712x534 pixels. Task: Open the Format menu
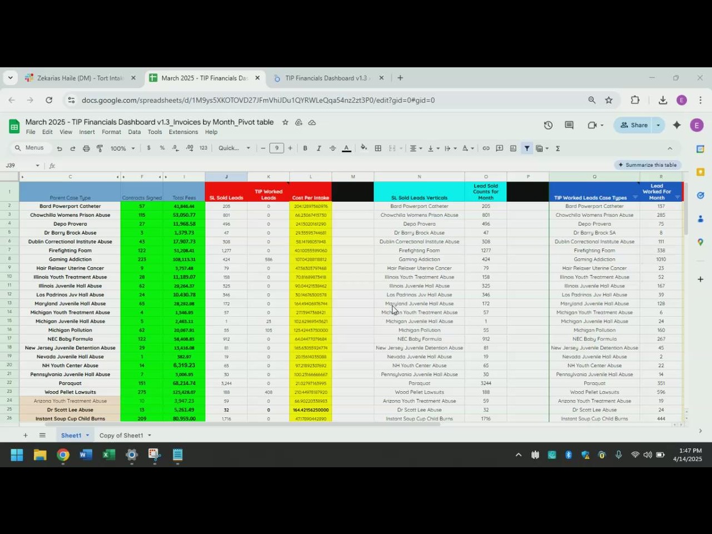pyautogui.click(x=111, y=132)
